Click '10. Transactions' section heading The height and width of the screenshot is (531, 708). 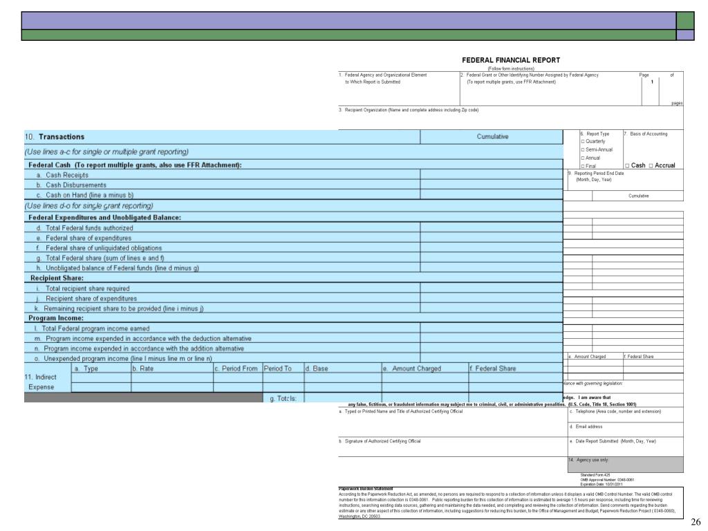tap(55, 137)
